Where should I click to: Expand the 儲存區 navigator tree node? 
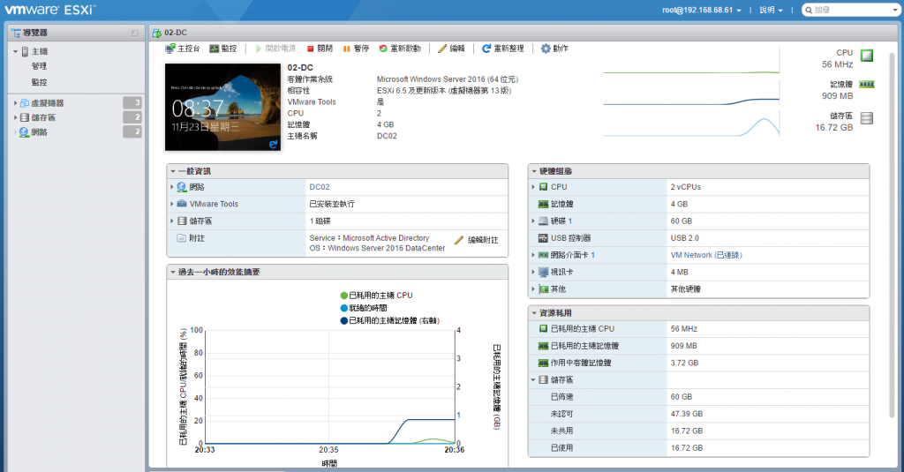[16, 117]
